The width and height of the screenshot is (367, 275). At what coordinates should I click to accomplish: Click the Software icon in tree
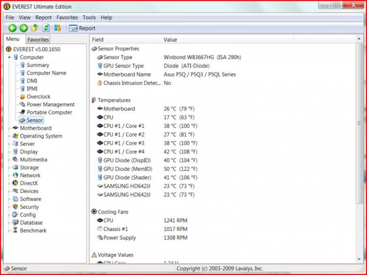point(16,199)
